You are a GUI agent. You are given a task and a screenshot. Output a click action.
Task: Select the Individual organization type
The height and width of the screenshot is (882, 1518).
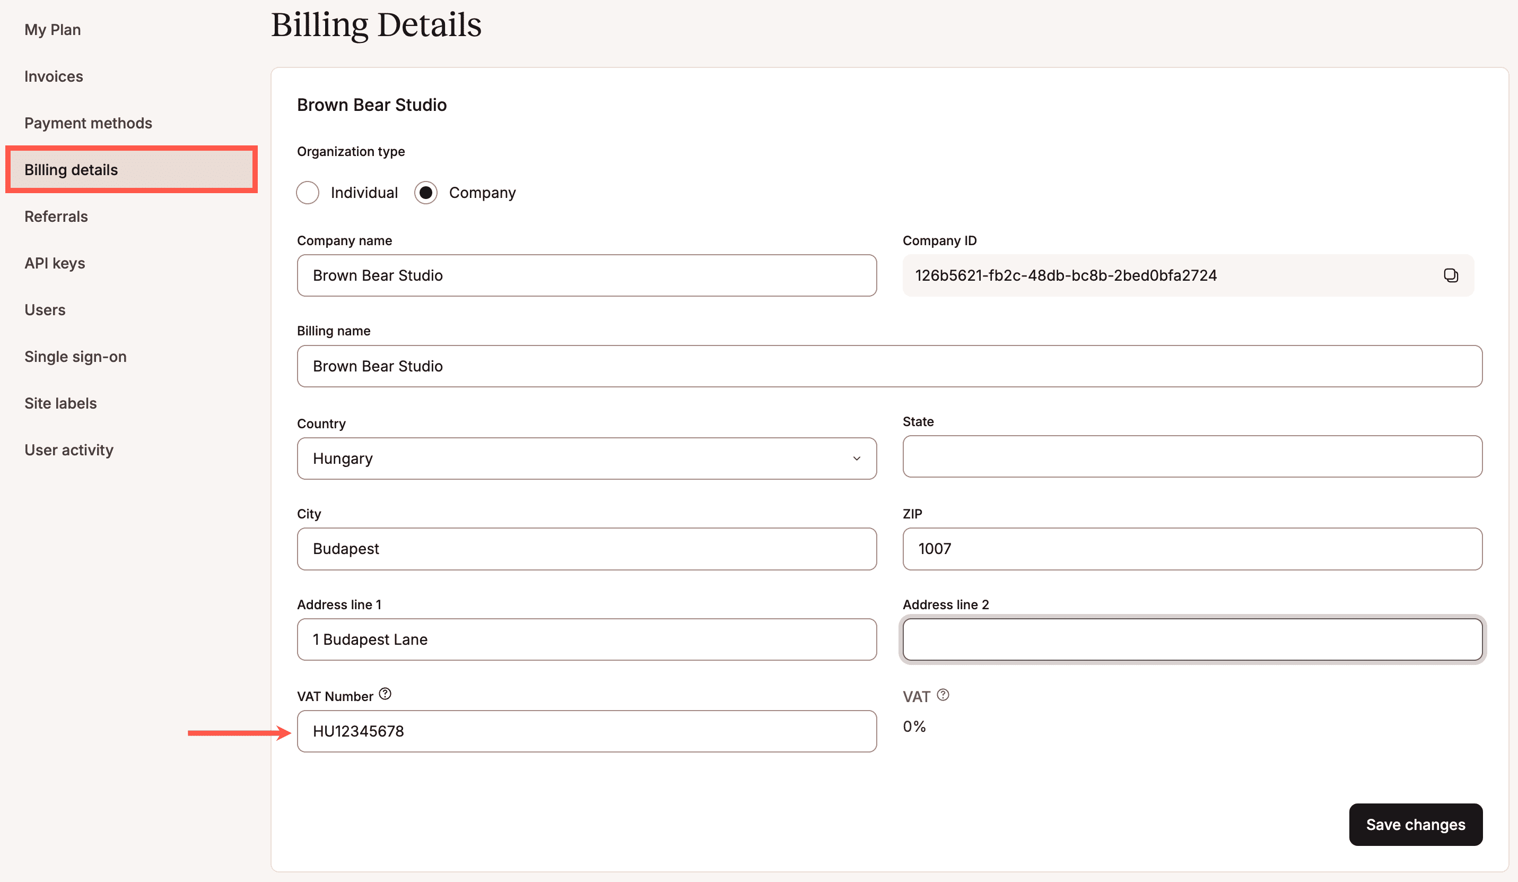tap(308, 192)
